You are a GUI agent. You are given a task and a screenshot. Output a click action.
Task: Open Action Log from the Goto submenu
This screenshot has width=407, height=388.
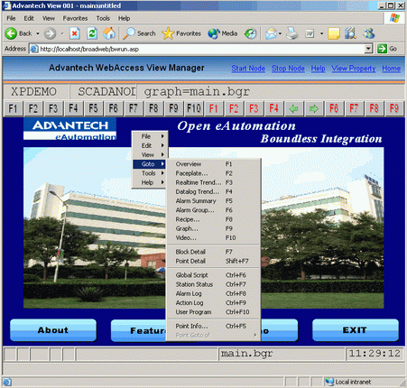point(213,303)
